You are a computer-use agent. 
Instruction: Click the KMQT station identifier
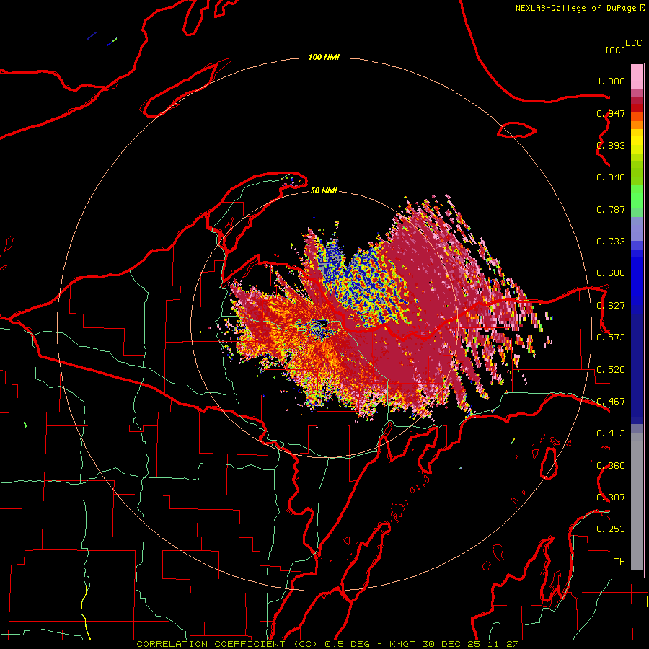[x=402, y=644]
